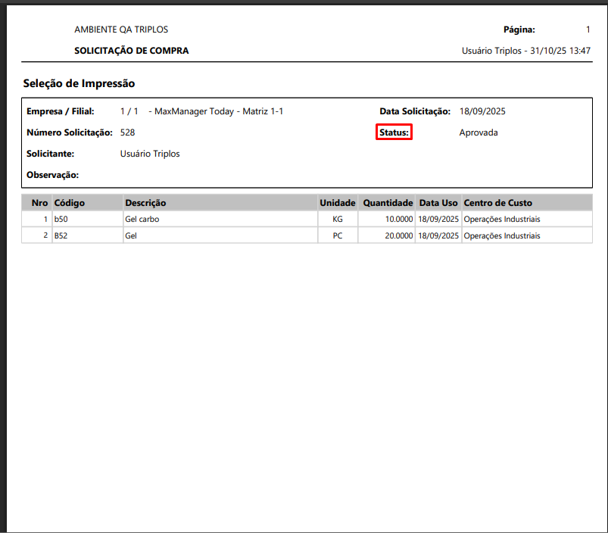Click the SOLICITAÇÃO DE COMPRA title

tap(131, 51)
